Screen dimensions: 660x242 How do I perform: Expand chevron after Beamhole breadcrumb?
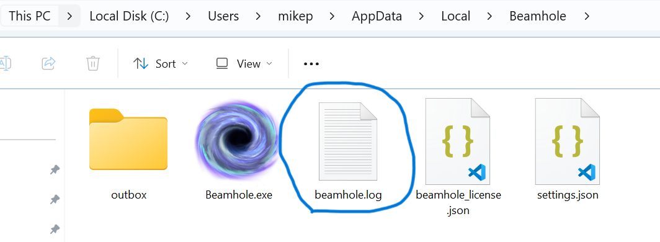(x=587, y=16)
